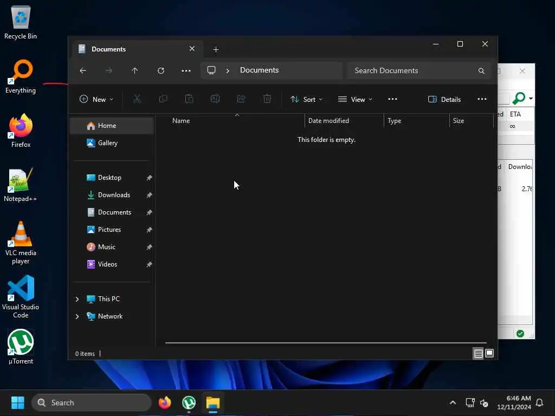Unpin Downloads using its pin icon
555x416 pixels.
pyautogui.click(x=150, y=195)
